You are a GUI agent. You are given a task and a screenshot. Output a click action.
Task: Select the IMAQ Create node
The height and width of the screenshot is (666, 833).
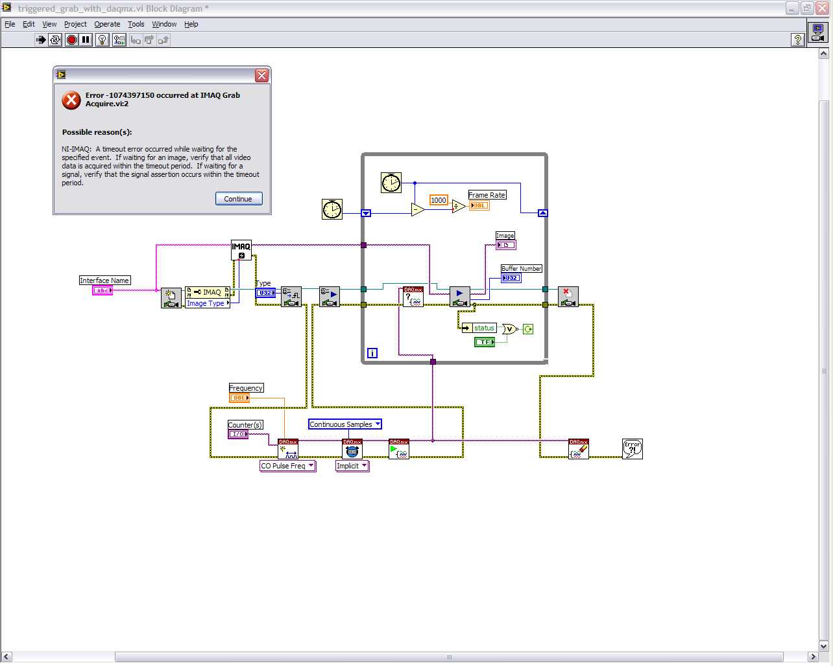(x=241, y=250)
